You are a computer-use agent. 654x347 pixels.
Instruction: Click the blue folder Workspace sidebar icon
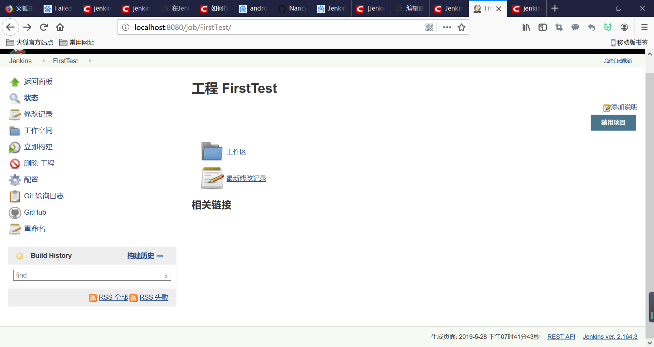coord(15,131)
